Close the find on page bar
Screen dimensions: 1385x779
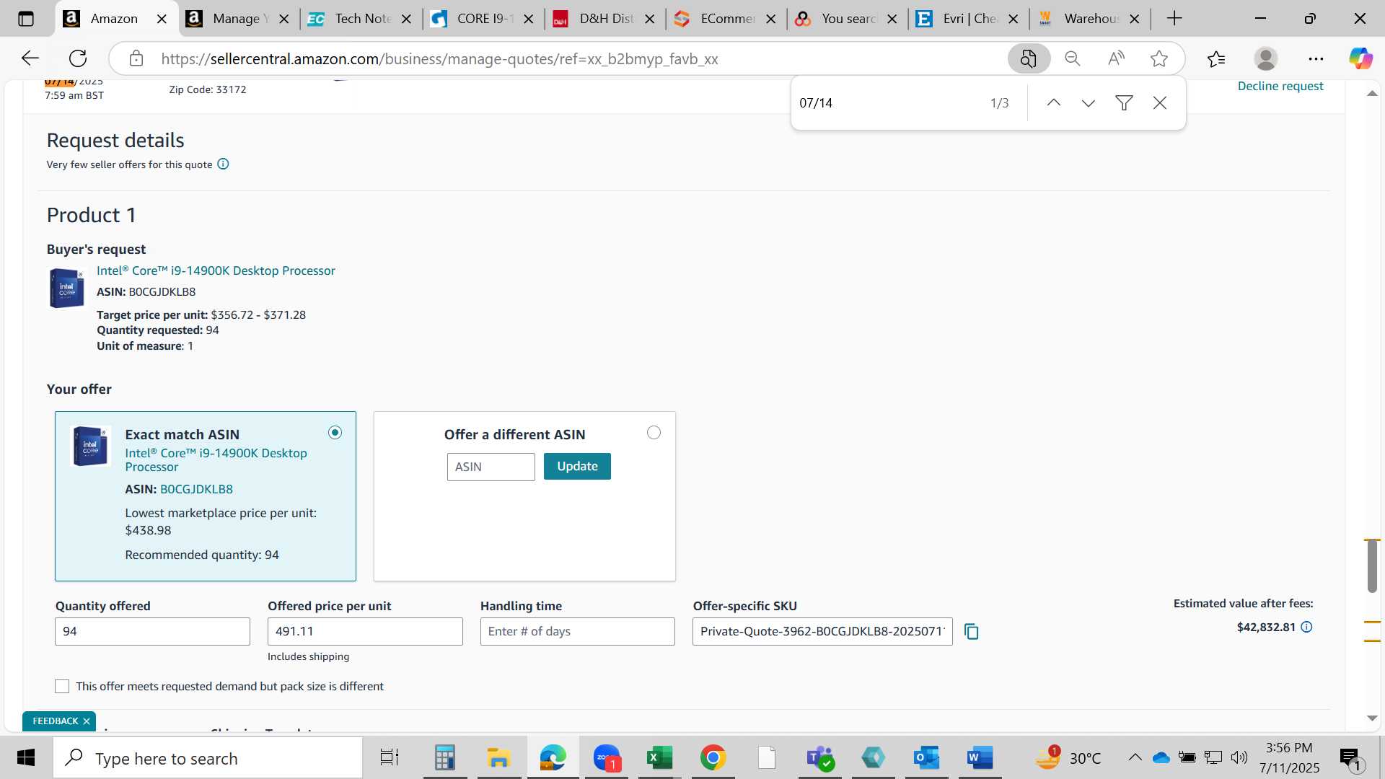[x=1160, y=103]
